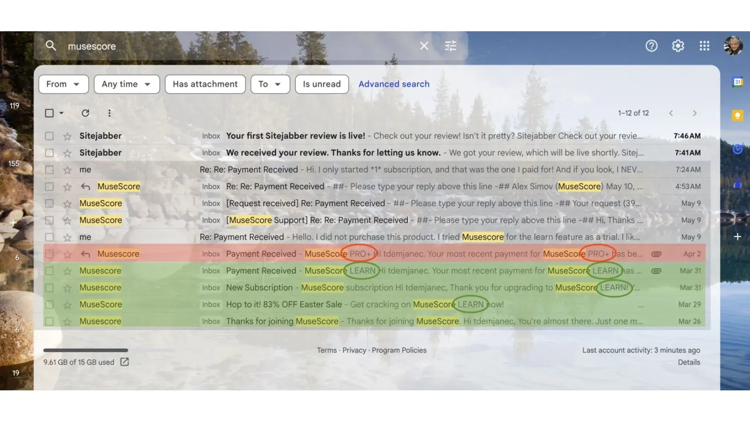Screen dimensions: 750x422
Task: Click the search magnifier icon
Action: click(51, 46)
